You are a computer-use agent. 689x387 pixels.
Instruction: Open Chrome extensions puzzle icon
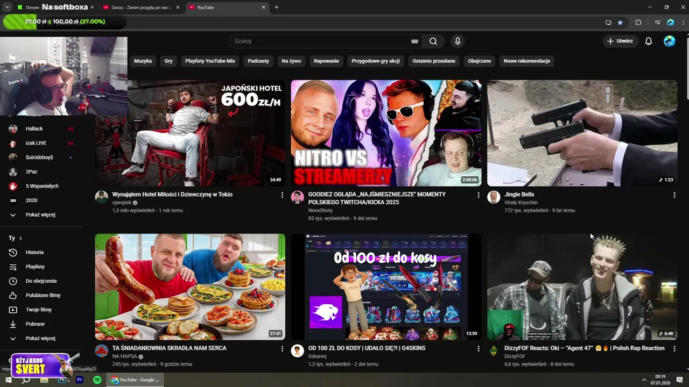[638, 23]
